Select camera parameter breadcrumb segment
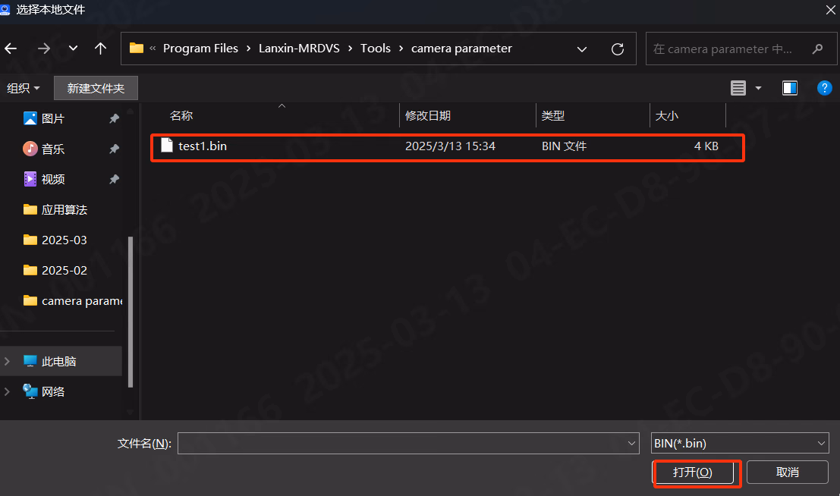The image size is (840, 496). [461, 49]
